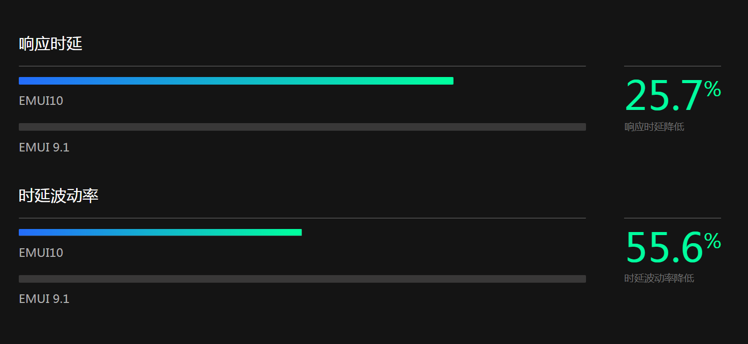Click the 时延波动率 section heading

pyautogui.click(x=58, y=195)
